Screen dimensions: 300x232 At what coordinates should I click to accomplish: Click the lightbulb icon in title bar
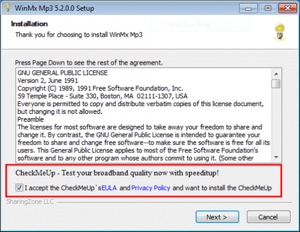8,8
